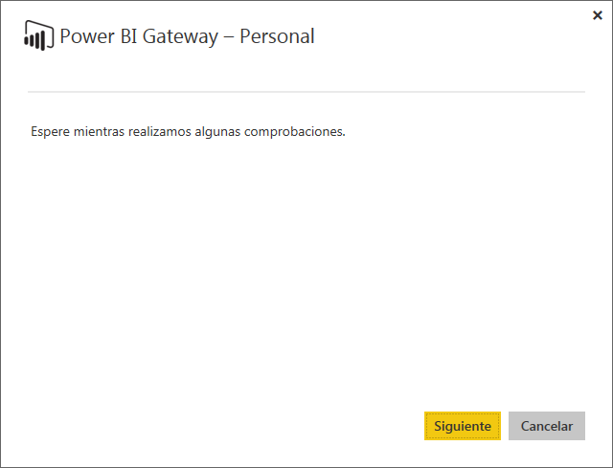Click the Power BI logo icon
Image resolution: width=613 pixels, height=468 pixels.
(38, 35)
